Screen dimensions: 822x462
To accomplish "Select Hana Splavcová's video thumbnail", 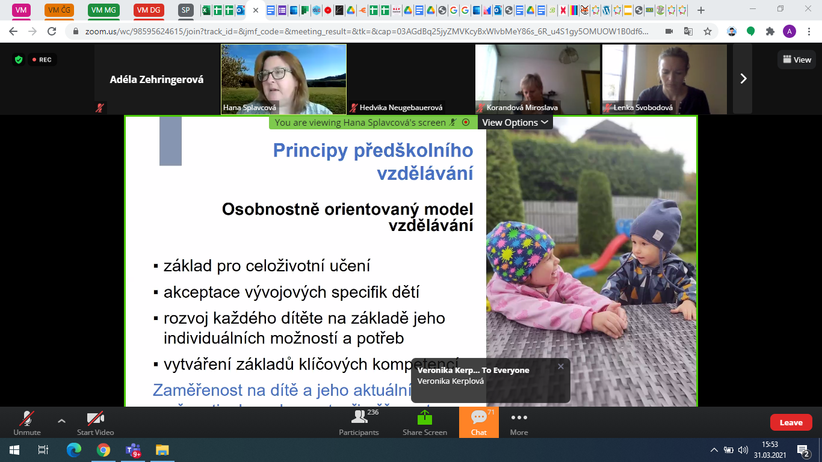I will coord(283,78).
